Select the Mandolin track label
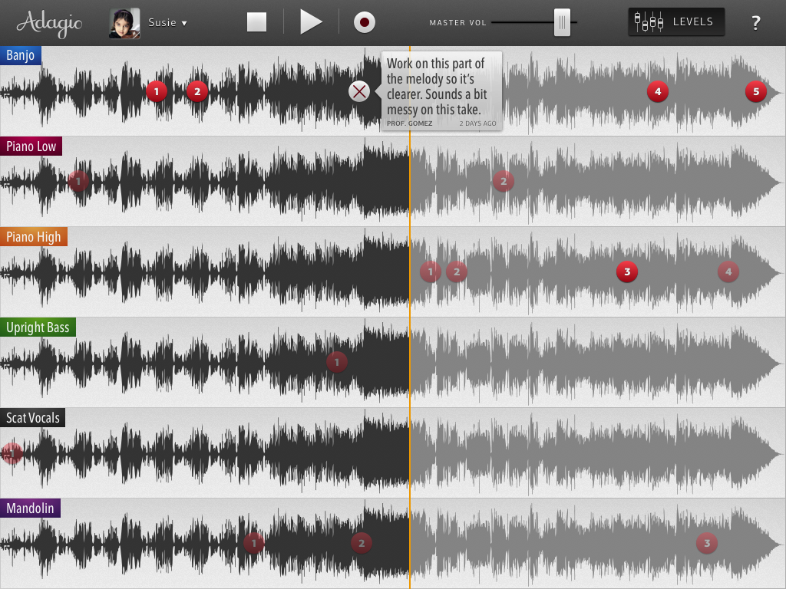Image resolution: width=786 pixels, height=589 pixels. (30, 508)
